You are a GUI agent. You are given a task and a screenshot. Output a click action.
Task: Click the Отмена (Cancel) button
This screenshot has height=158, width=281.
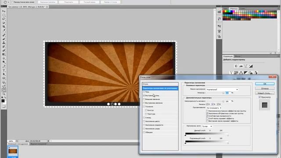(265, 89)
